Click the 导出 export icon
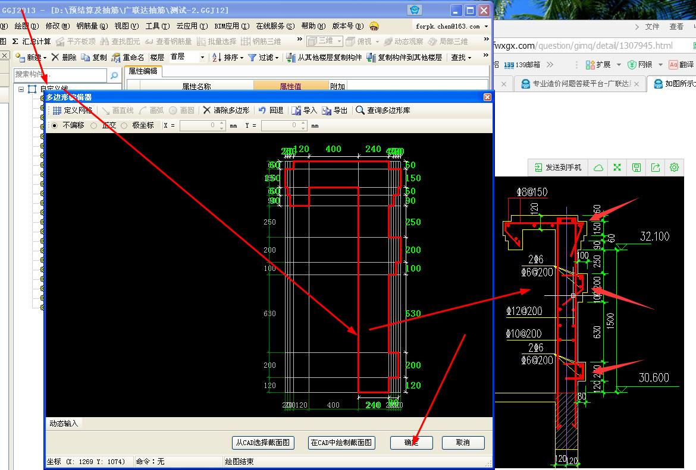The height and width of the screenshot is (470, 696). pos(327,111)
